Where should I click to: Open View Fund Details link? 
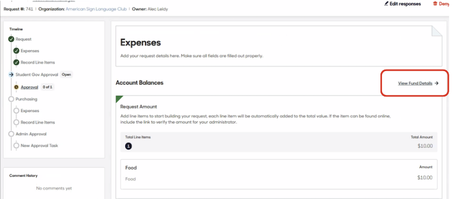(x=415, y=83)
